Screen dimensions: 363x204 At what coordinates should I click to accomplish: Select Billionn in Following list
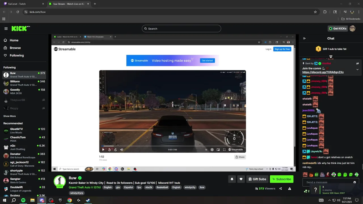[x=24, y=83]
